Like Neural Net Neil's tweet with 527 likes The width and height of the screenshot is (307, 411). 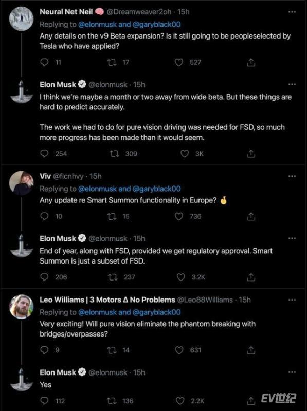coord(179,62)
